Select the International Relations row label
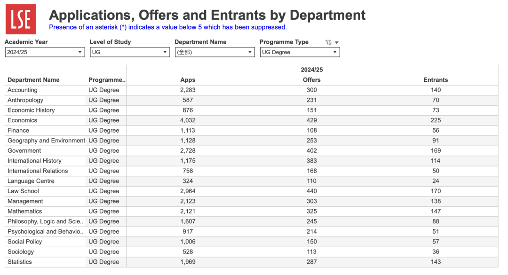This screenshot has height=275, width=508. [38, 171]
